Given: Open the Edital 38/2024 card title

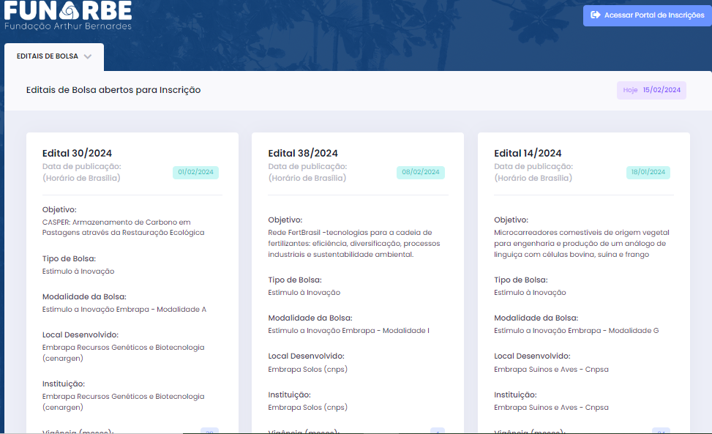Looking at the screenshot, I should point(303,153).
